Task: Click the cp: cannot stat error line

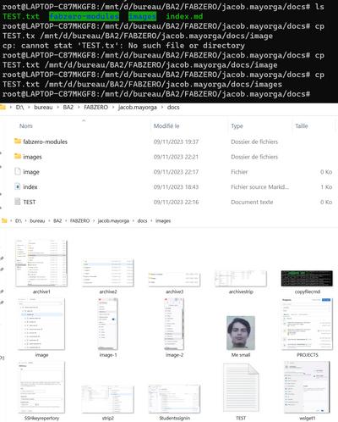Action: pyautogui.click(x=123, y=46)
